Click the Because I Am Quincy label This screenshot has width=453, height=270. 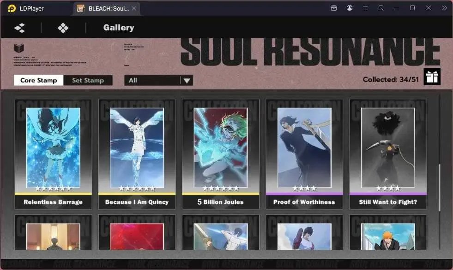[137, 202]
